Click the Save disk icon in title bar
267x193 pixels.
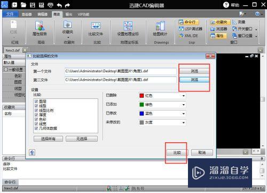point(33,5)
